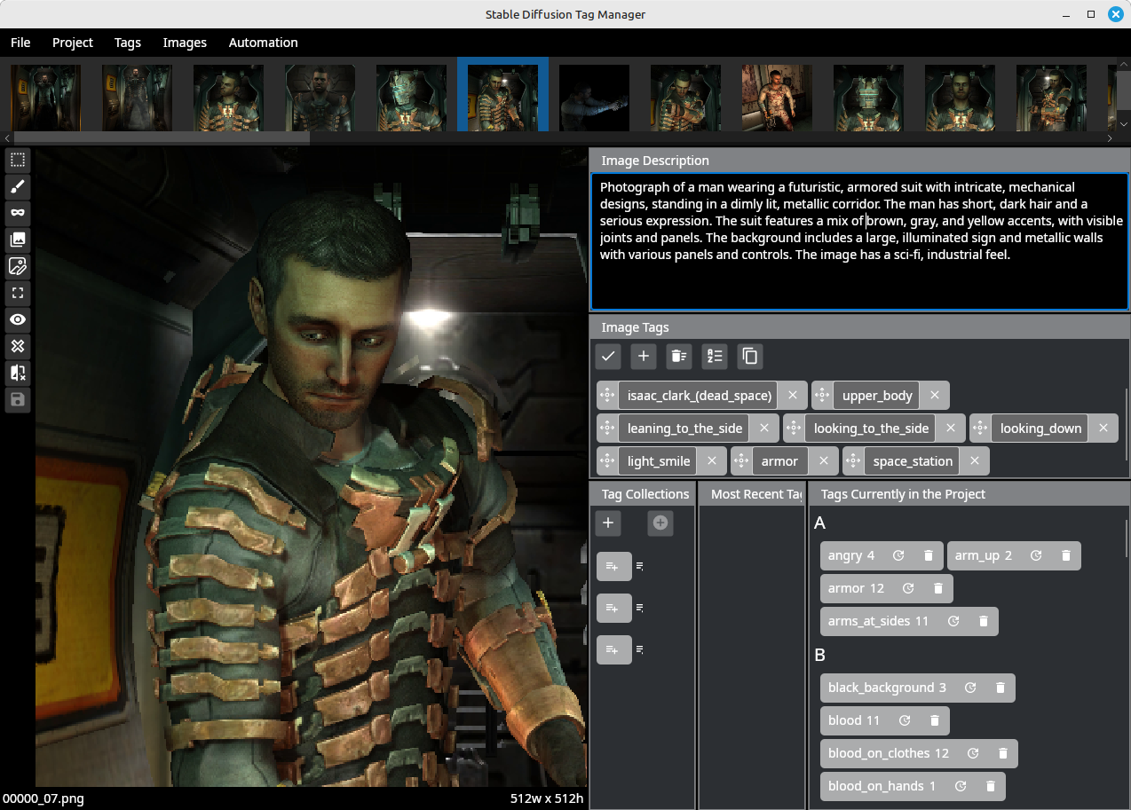The image size is (1131, 810).
Task: Select the blue-highlighted thumbnail in the strip
Action: [x=502, y=95]
